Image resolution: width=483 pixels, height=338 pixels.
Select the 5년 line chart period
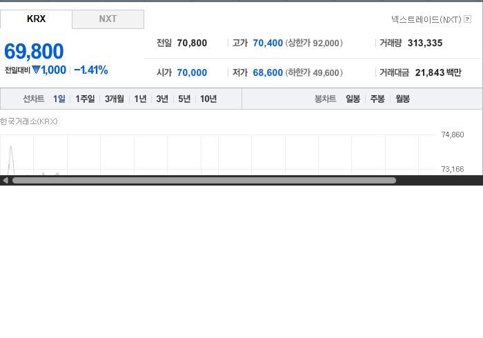point(184,99)
